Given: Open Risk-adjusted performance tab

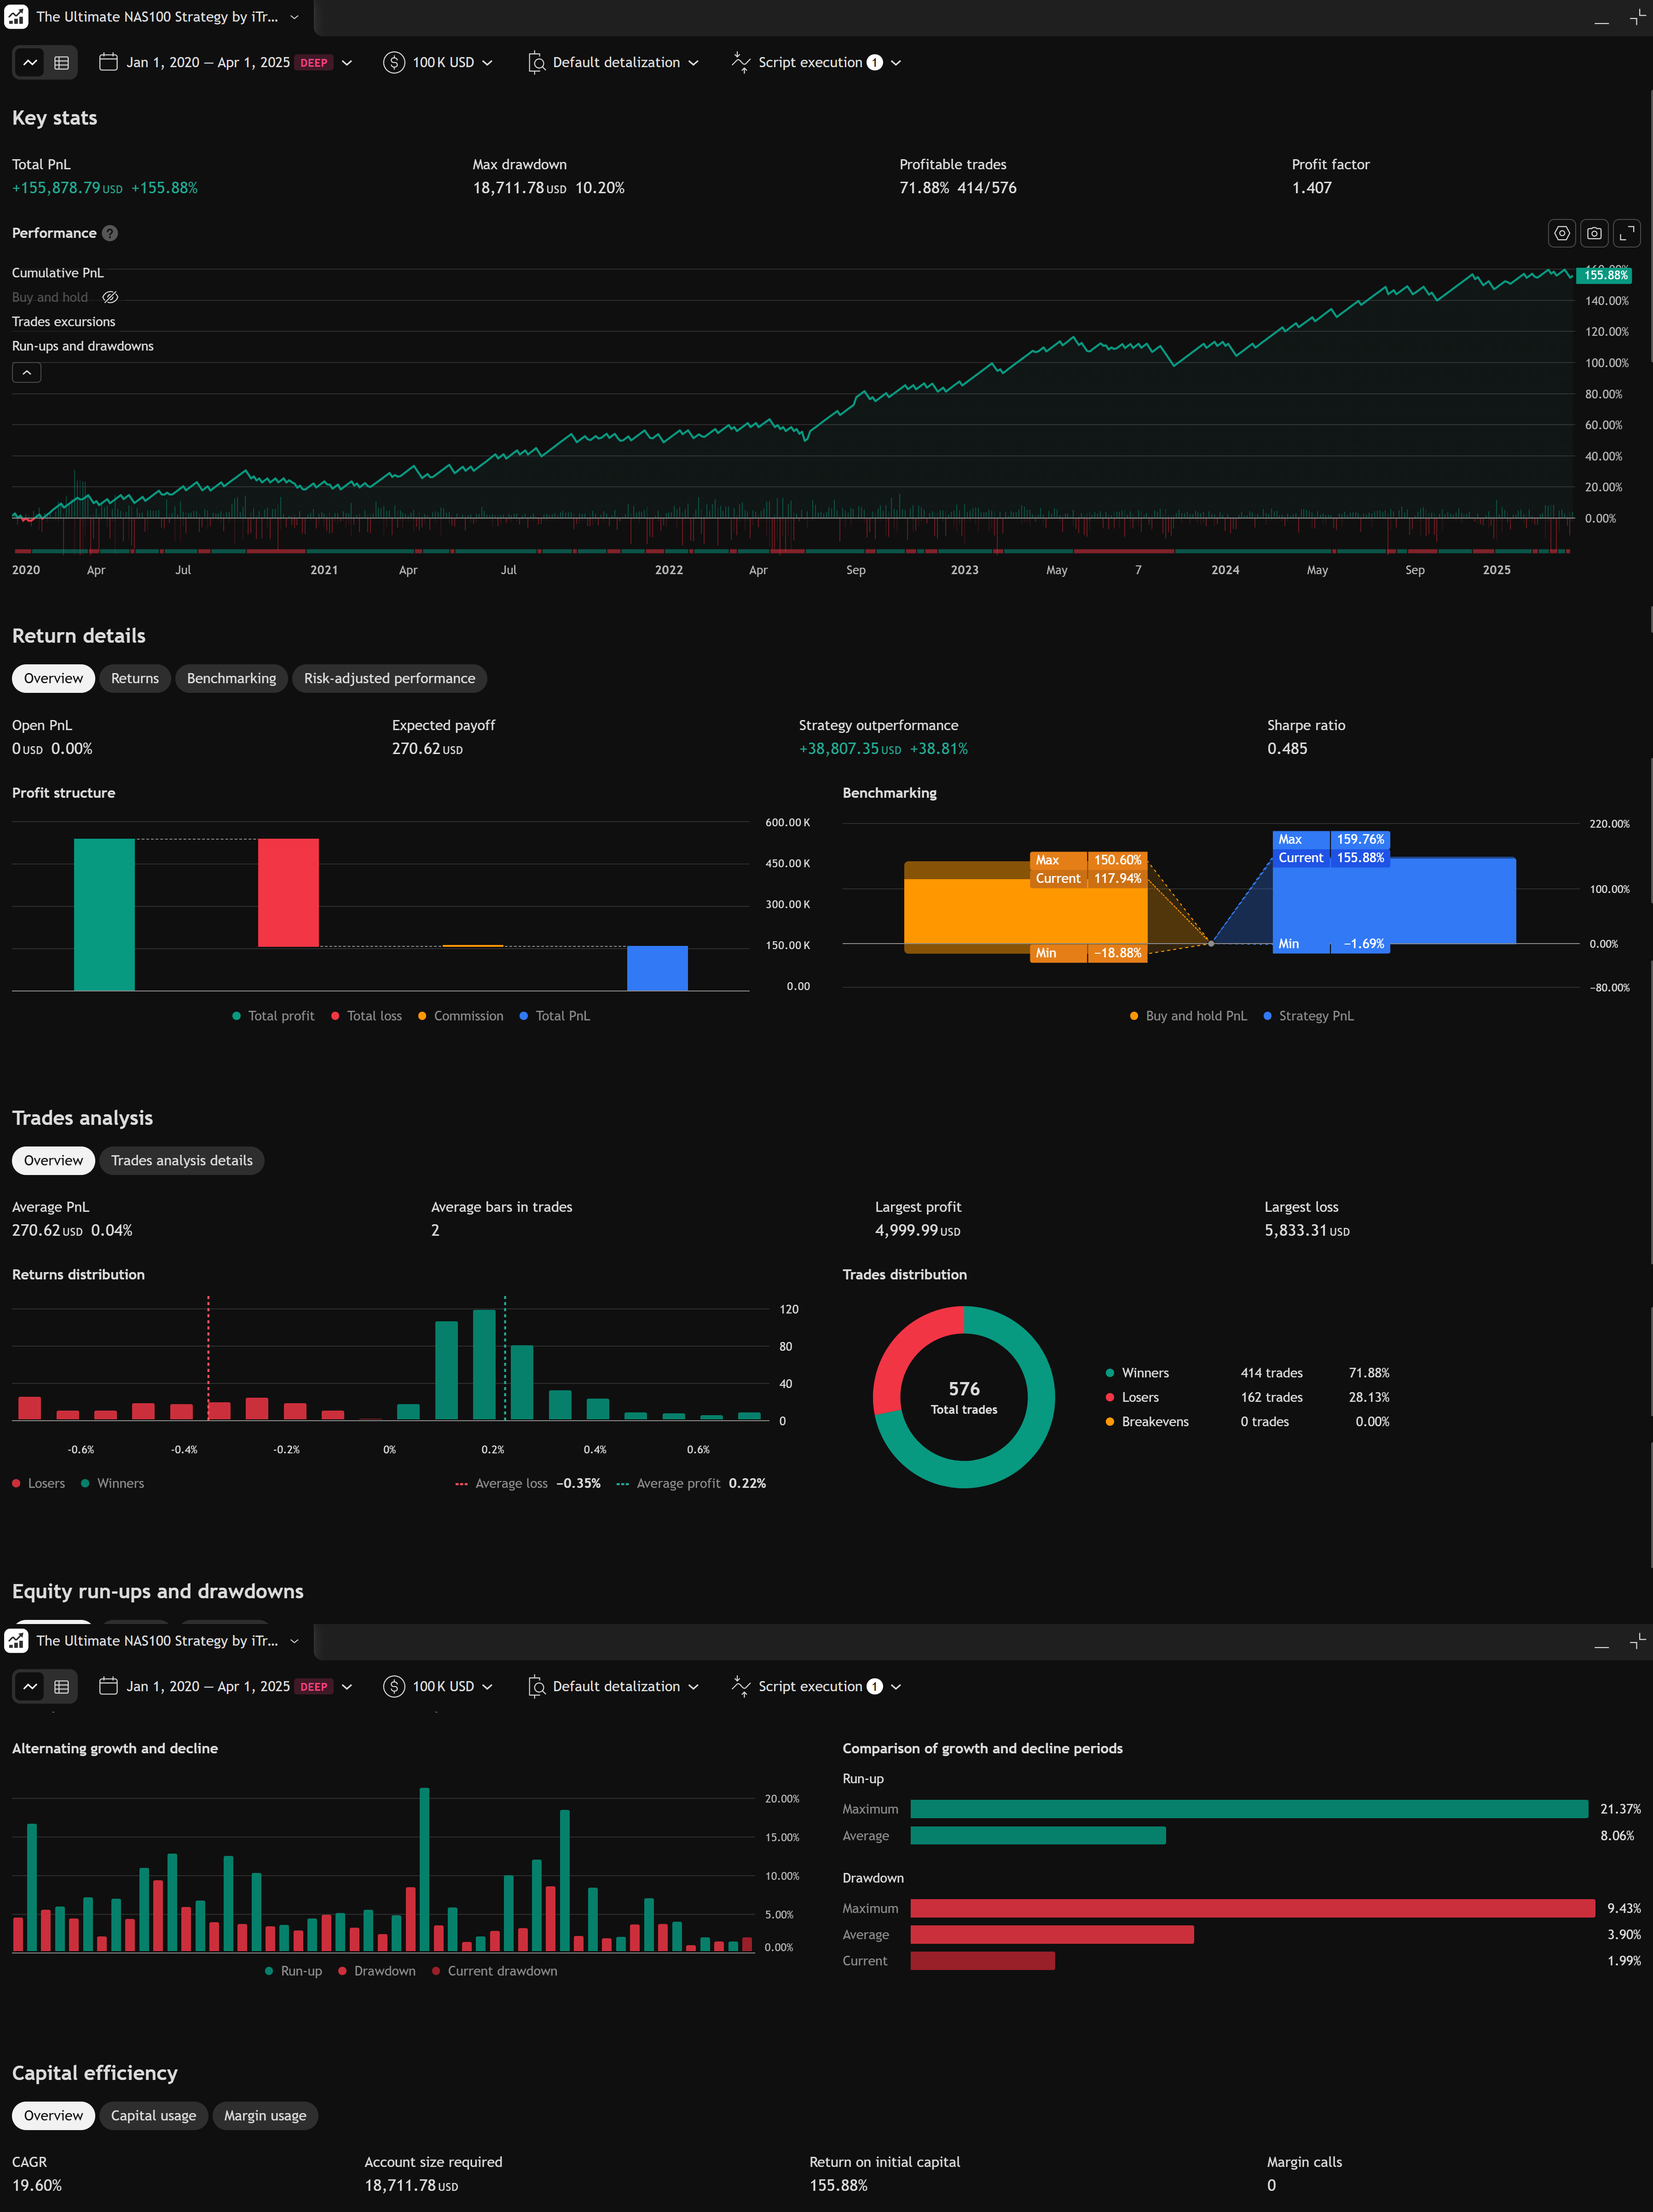Looking at the screenshot, I should 389,678.
